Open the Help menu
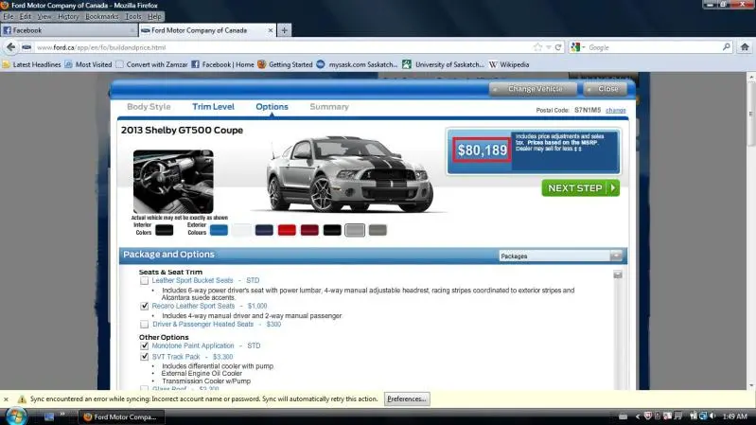Image resolution: width=756 pixels, height=425 pixels. click(154, 16)
